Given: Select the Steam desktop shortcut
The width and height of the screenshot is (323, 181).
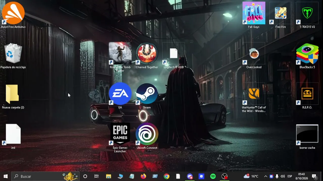Looking at the screenshot, I should (x=147, y=96).
